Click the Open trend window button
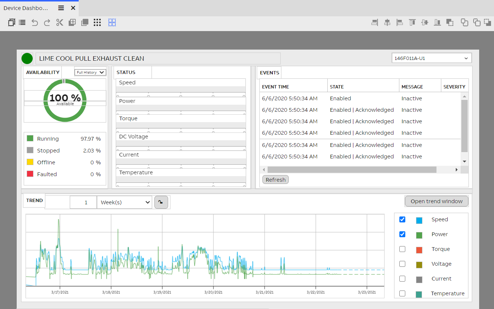Screen dimensions: 494x309 pyautogui.click(x=436, y=201)
